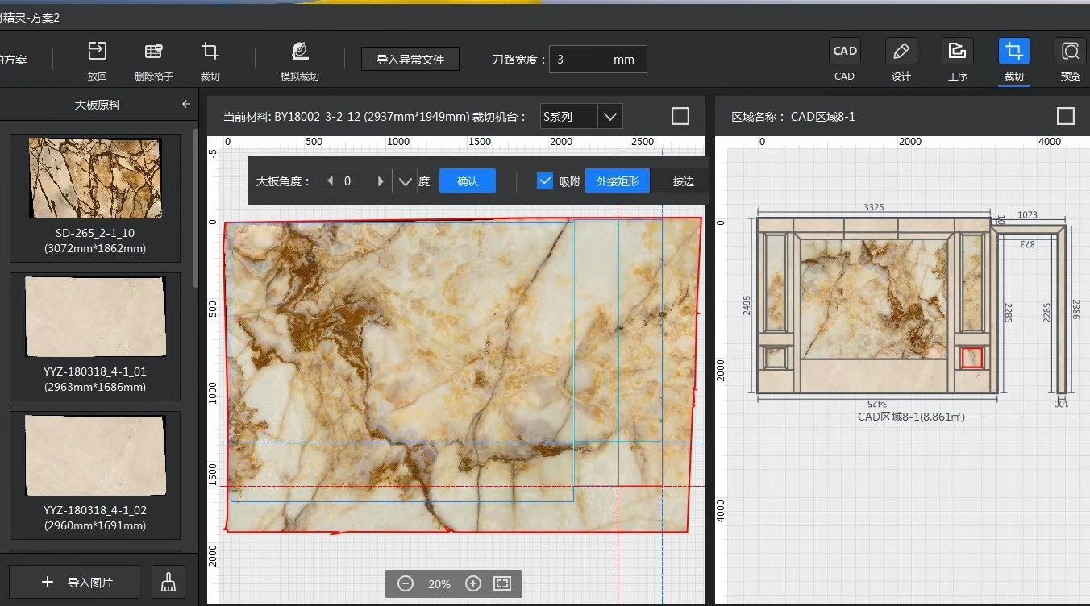
Task: Click the central marble panel in CAD layout
Action: (x=874, y=299)
